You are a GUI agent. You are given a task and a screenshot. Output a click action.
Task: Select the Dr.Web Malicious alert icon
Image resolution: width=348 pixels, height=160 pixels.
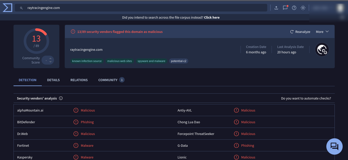(x=76, y=134)
